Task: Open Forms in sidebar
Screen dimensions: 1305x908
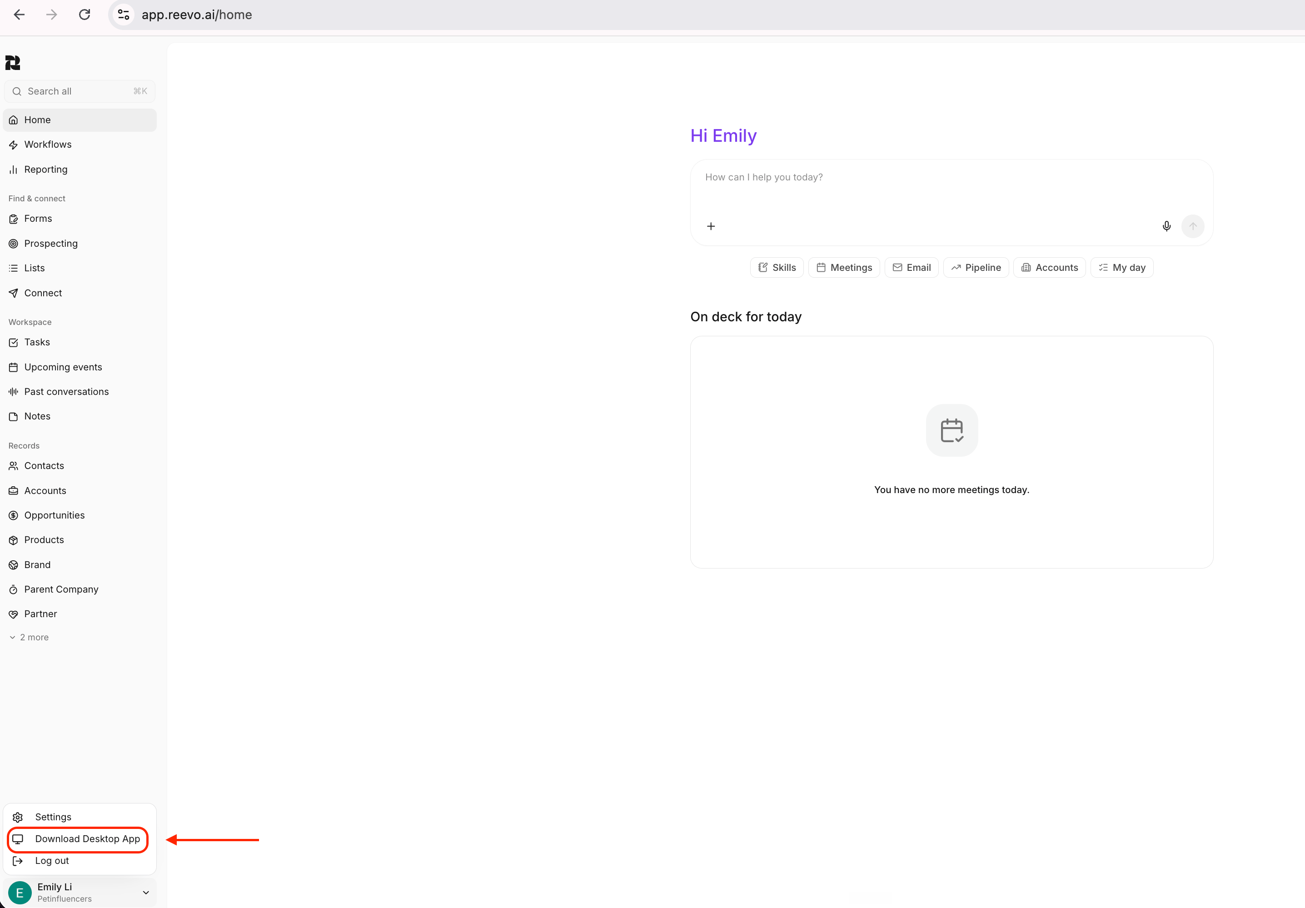Action: click(80, 218)
